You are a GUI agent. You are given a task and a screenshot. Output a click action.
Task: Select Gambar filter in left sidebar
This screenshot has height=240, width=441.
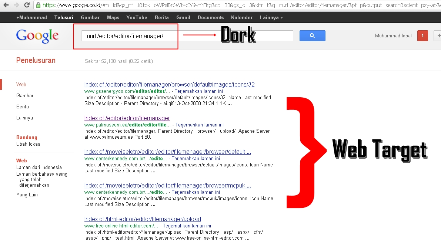25,95
